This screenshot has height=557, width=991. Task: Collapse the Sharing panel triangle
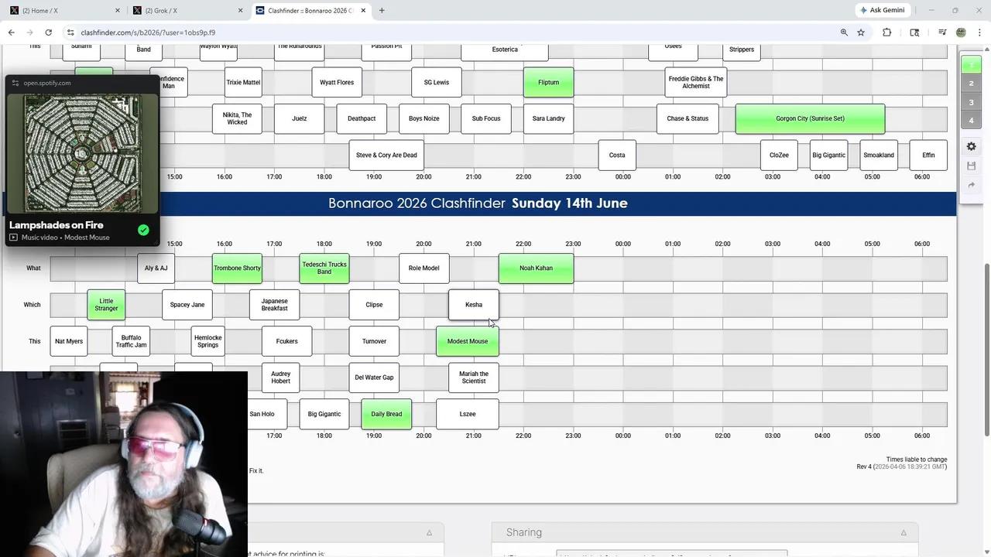904,532
